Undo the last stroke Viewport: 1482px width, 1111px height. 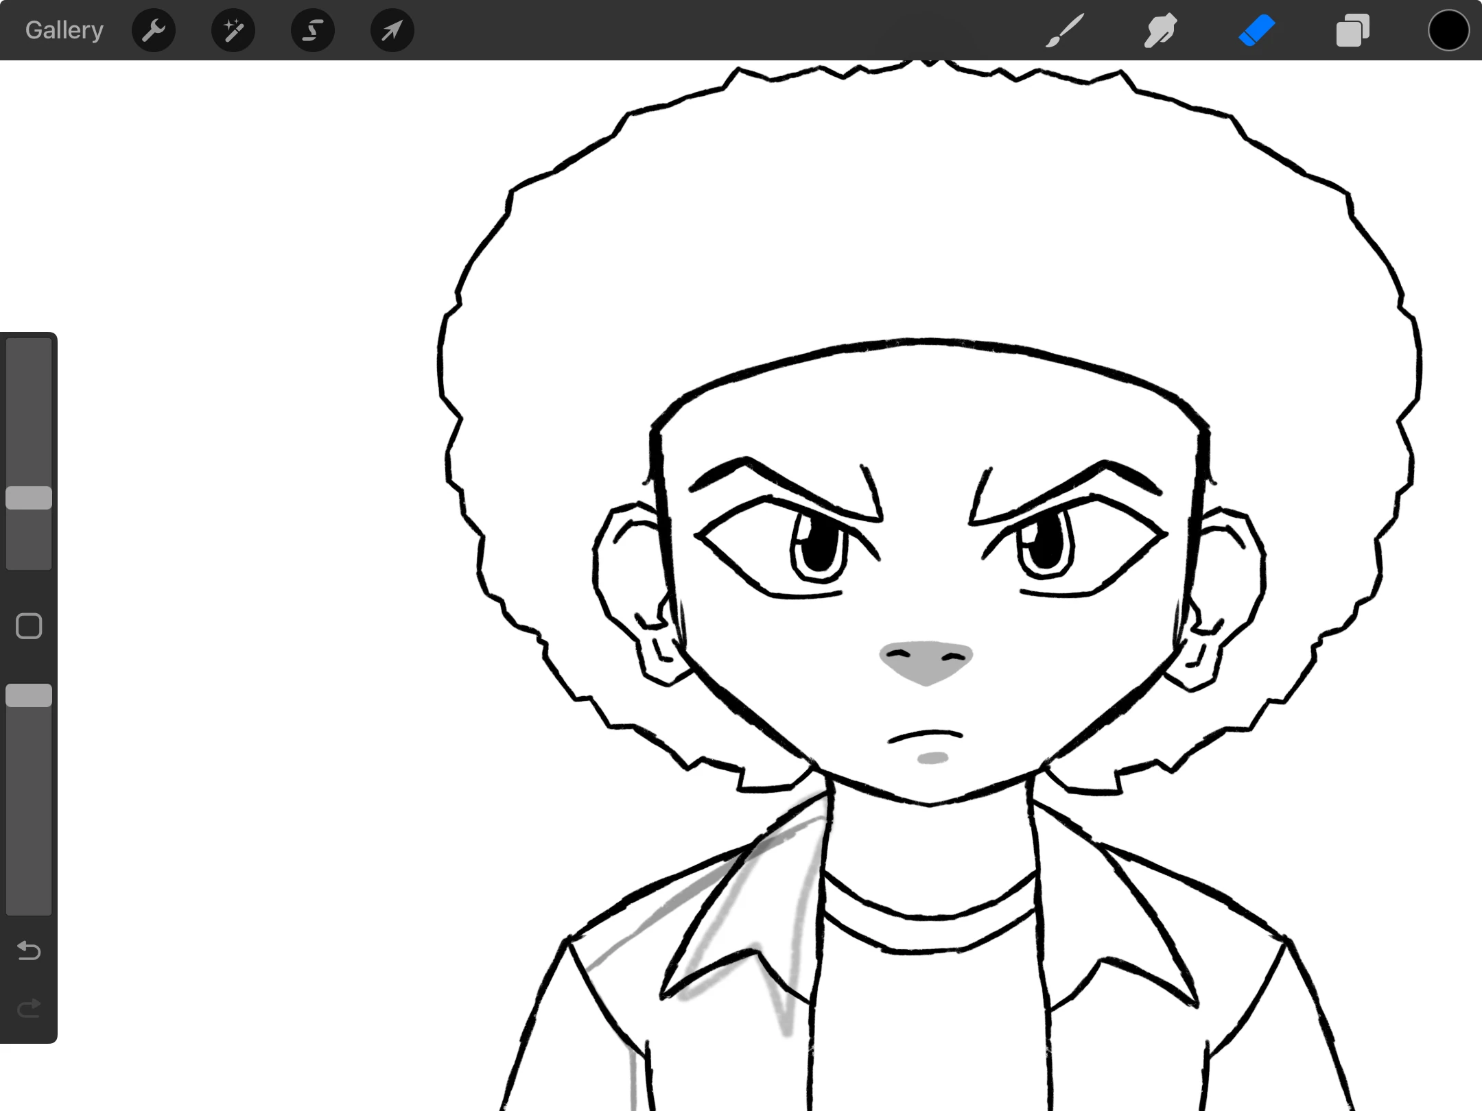pyautogui.click(x=29, y=951)
